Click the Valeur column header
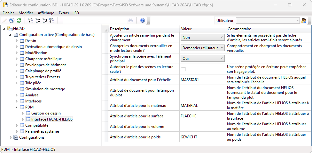This screenshot has width=312, height=153. coord(203,29)
